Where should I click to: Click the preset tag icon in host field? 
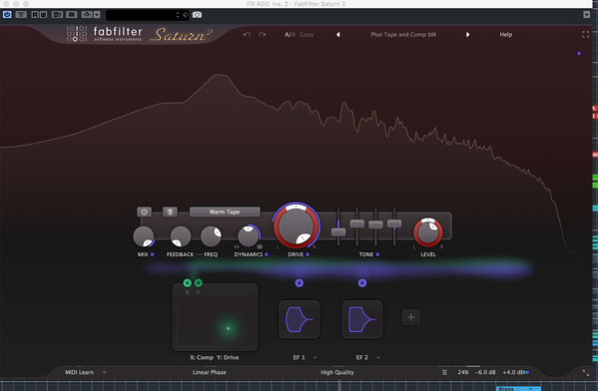[186, 15]
